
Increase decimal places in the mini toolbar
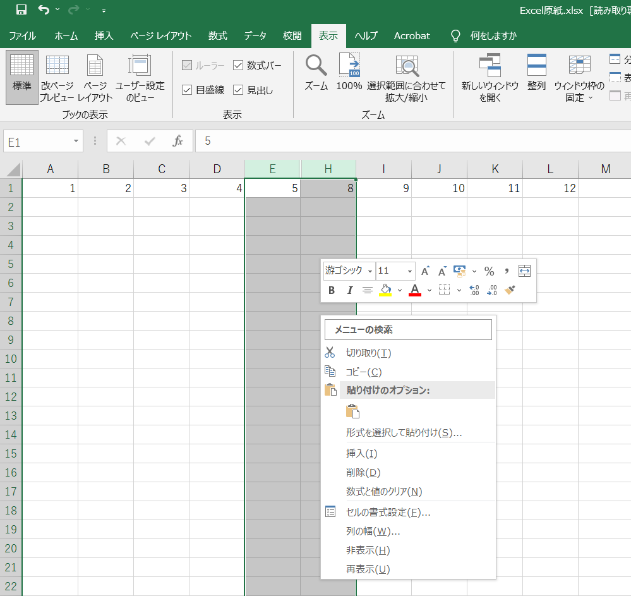point(474,290)
